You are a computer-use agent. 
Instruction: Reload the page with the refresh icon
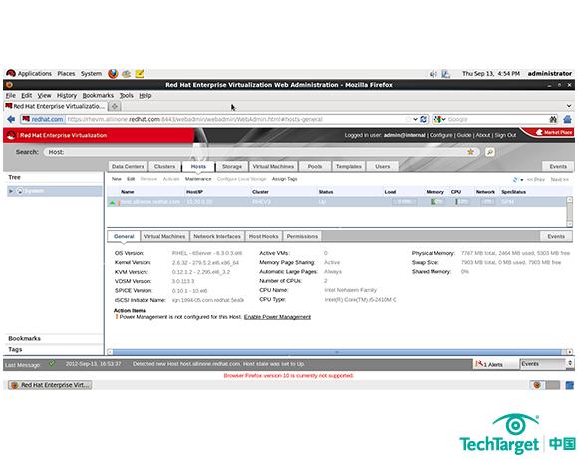click(424, 119)
